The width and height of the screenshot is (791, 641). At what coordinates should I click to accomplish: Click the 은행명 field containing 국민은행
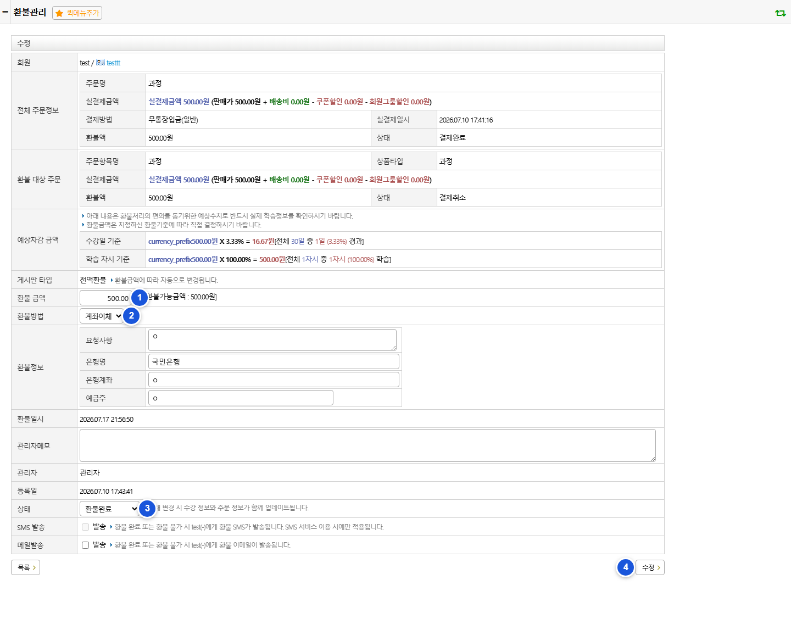tap(274, 361)
